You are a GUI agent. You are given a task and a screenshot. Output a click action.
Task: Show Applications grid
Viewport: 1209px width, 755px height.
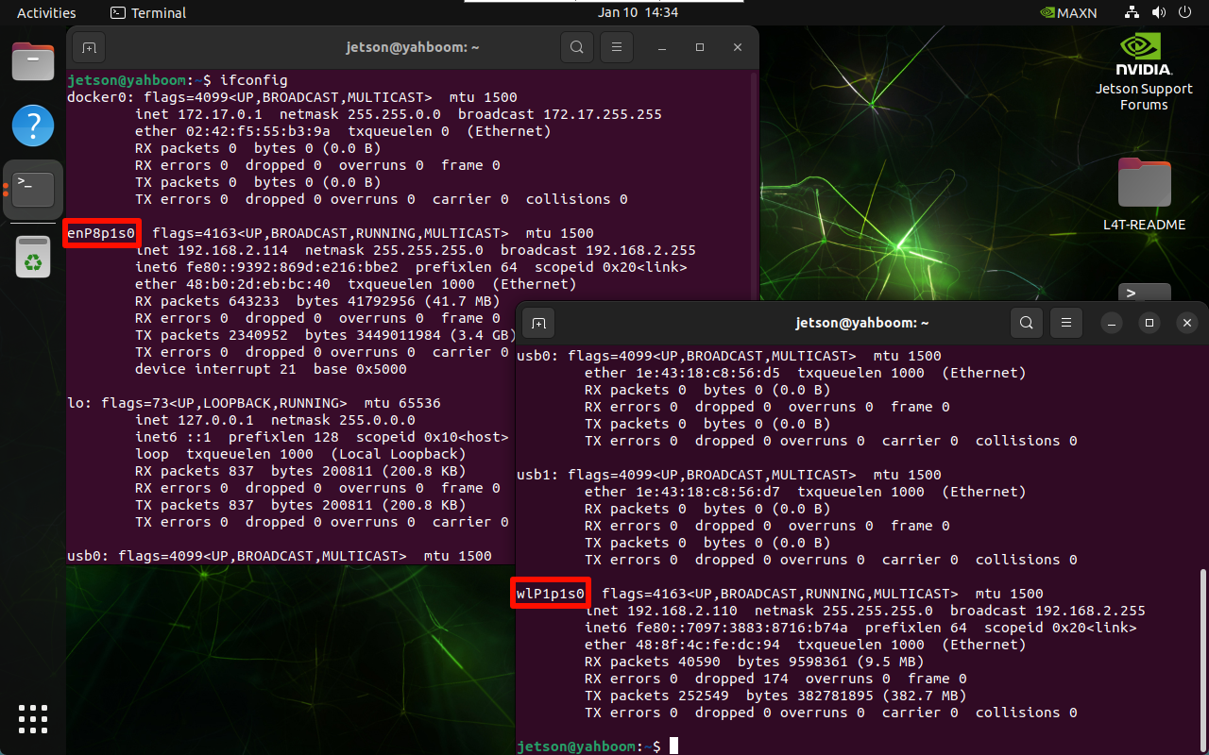coord(33,719)
